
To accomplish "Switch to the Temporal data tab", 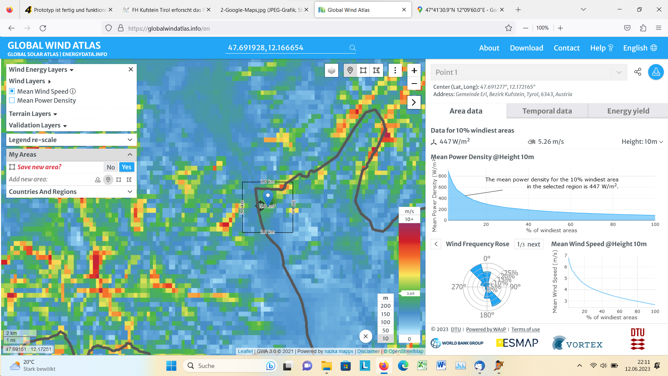I will coord(547,111).
